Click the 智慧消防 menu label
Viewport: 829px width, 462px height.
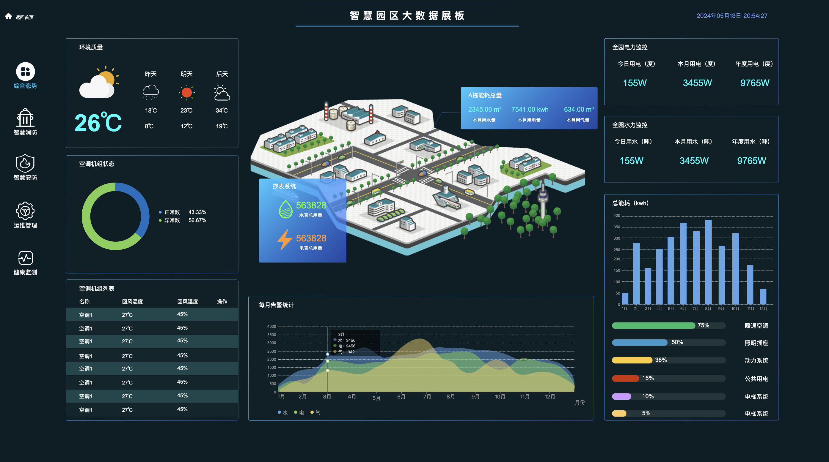click(x=25, y=132)
